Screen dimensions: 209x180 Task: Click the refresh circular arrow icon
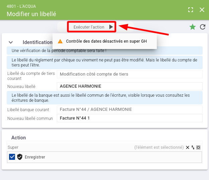tap(203, 27)
